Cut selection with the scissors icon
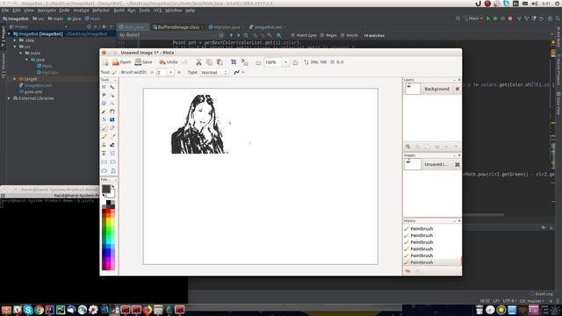 (198, 62)
